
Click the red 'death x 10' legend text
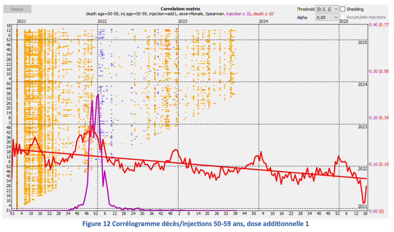click(x=264, y=14)
